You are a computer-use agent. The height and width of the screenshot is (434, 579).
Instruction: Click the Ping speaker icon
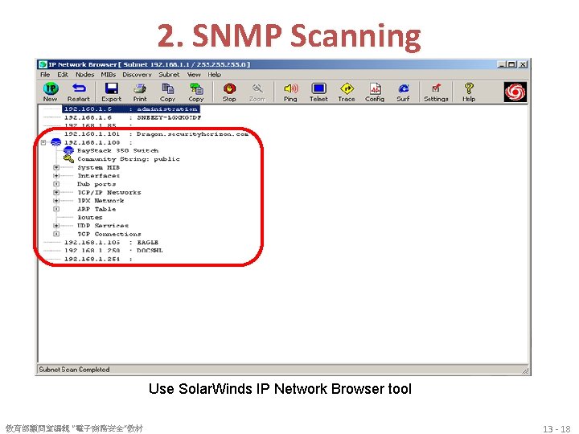tap(290, 88)
